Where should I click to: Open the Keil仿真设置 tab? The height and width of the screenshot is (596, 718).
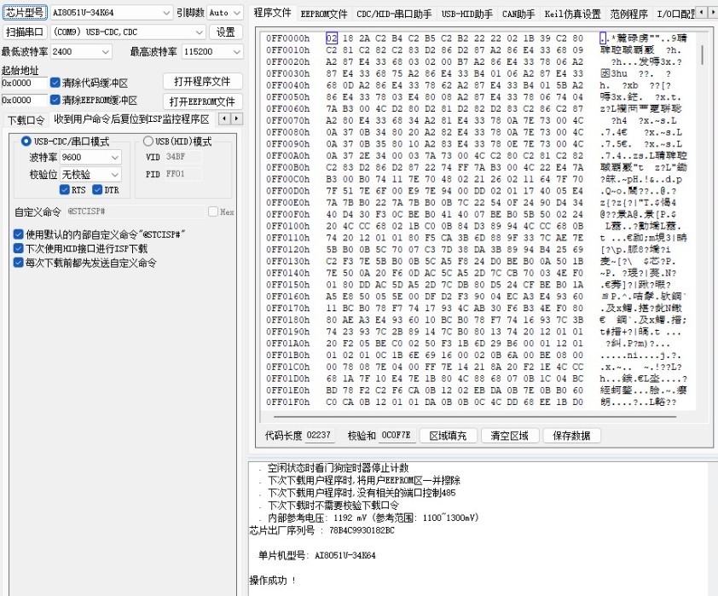[572, 14]
